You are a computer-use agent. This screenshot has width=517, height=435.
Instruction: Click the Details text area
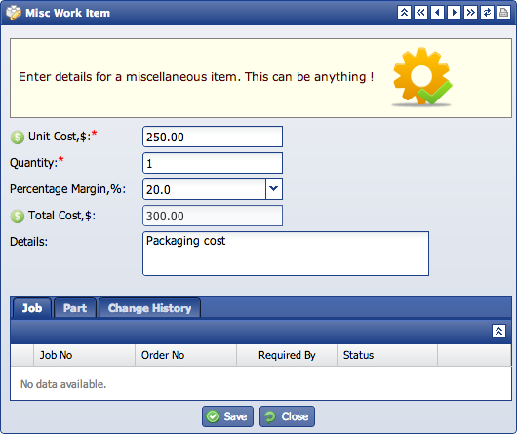click(x=286, y=254)
